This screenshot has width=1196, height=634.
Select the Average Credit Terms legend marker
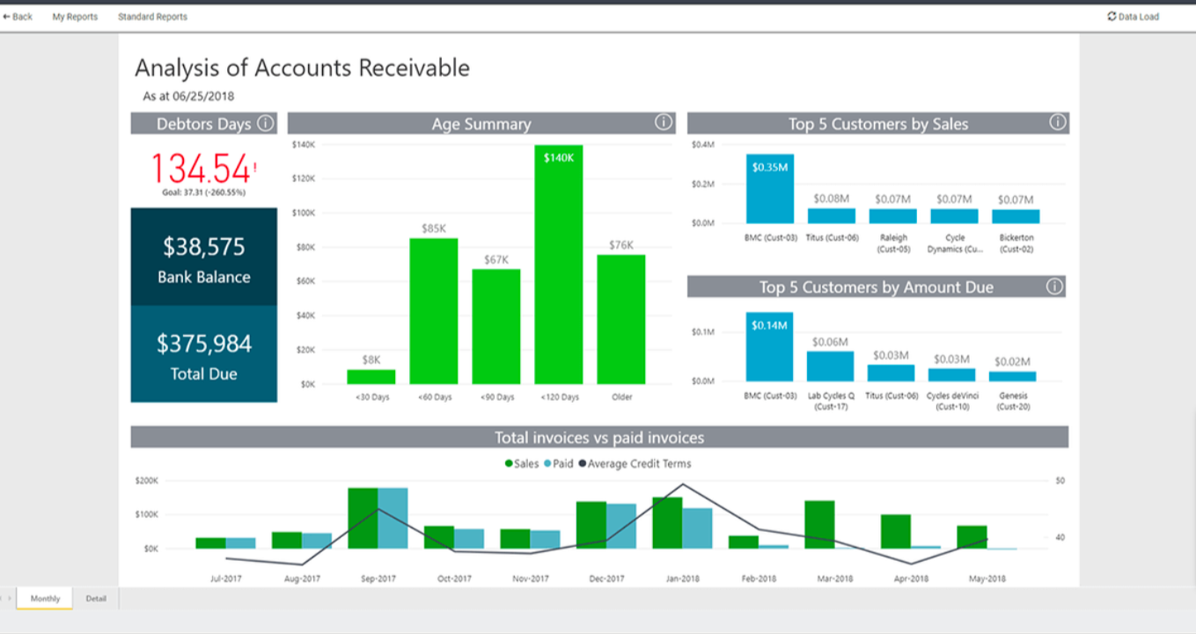click(582, 464)
